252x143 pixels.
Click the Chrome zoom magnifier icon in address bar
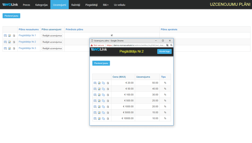point(171,45)
